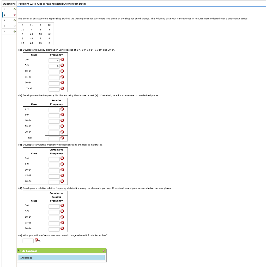Image resolution: width=266 pixels, height=267 pixels.
Task: Click the green check icon next to question 1
Action: pos(14,9)
